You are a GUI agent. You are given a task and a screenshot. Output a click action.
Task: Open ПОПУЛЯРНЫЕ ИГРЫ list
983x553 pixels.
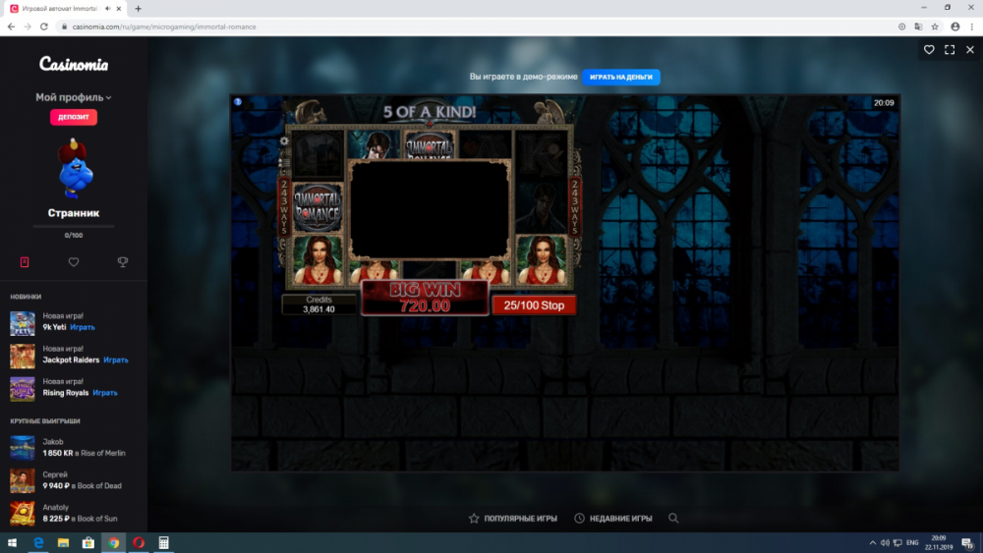pyautogui.click(x=512, y=518)
